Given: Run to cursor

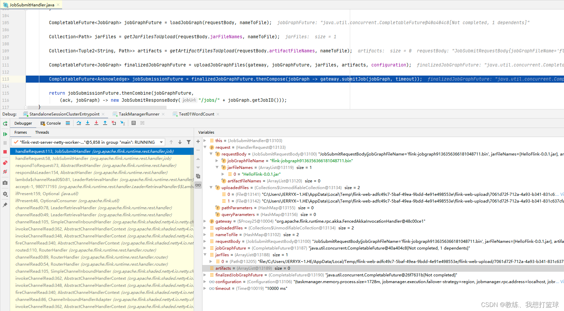Looking at the screenshot, I should point(123,123).
